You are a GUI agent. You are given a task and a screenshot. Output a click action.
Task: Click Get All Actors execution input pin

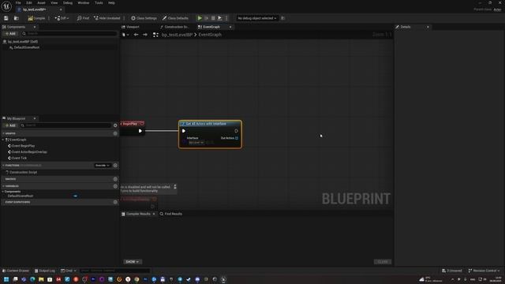(x=184, y=131)
